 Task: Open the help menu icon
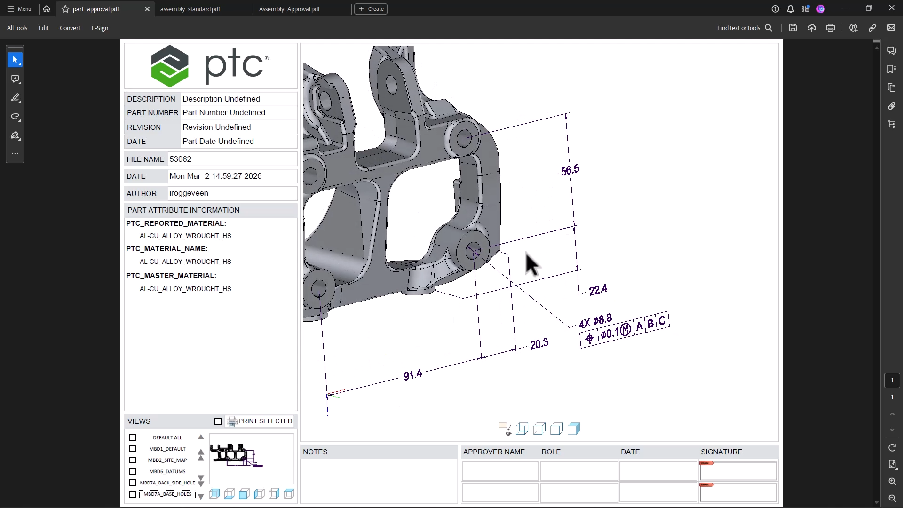(776, 9)
